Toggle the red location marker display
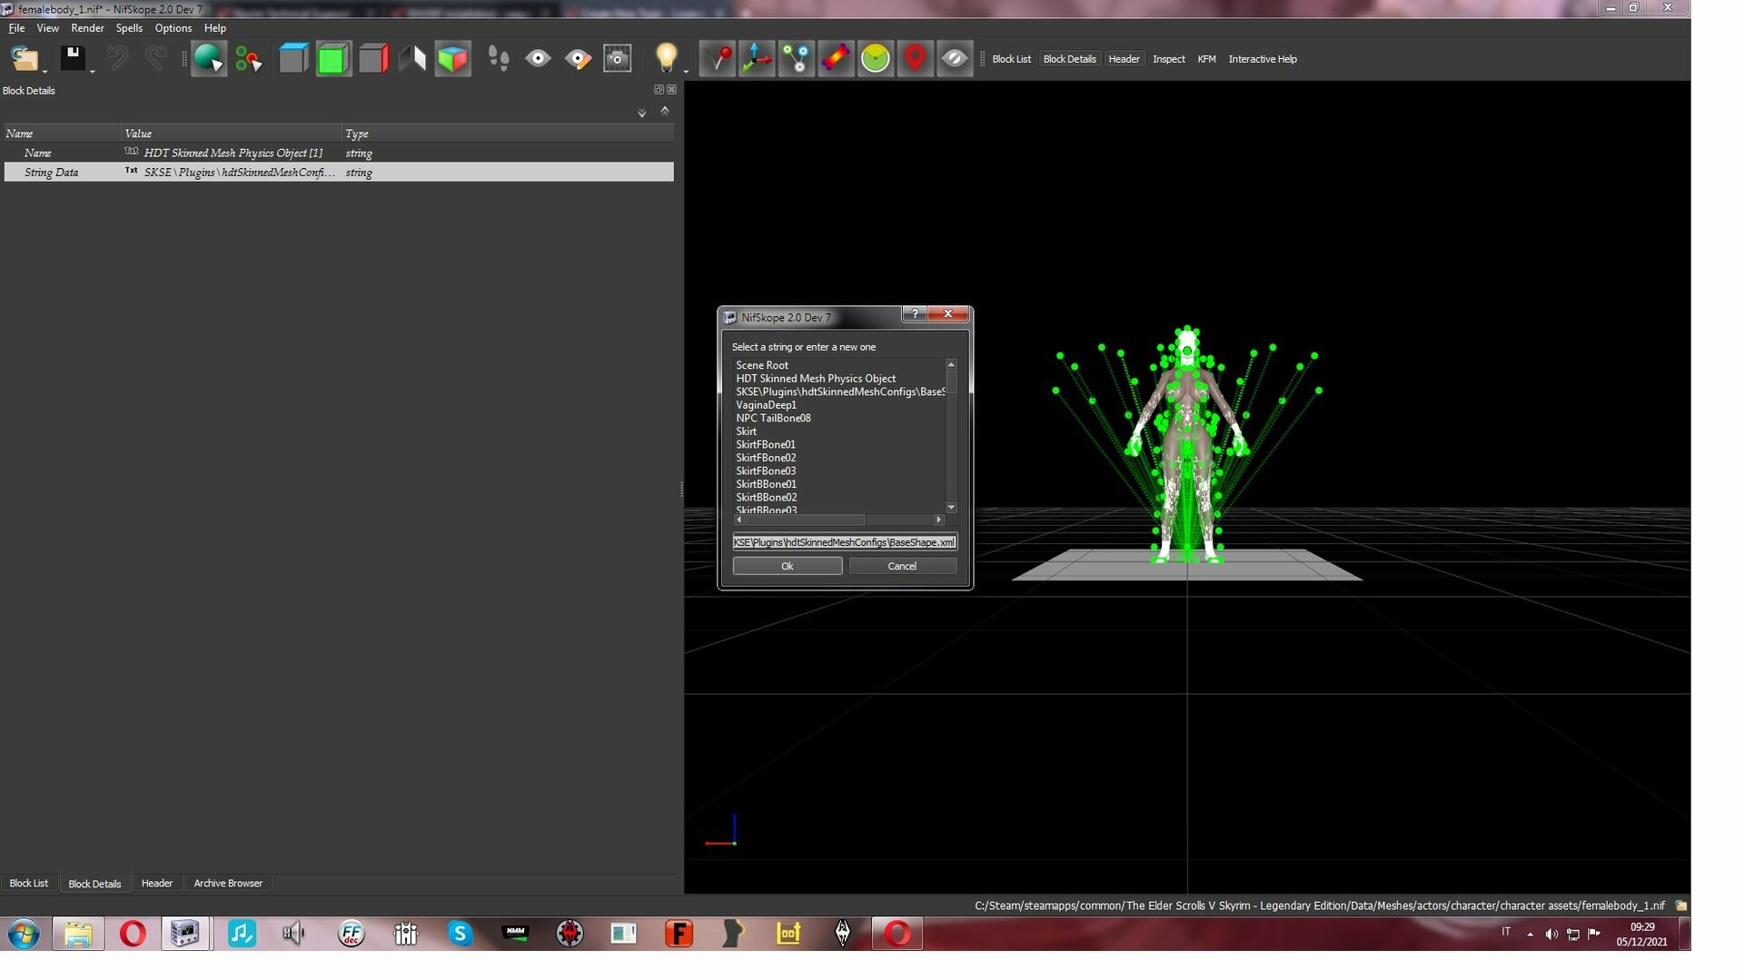Image resolution: width=1744 pixels, height=980 pixels. click(x=915, y=59)
